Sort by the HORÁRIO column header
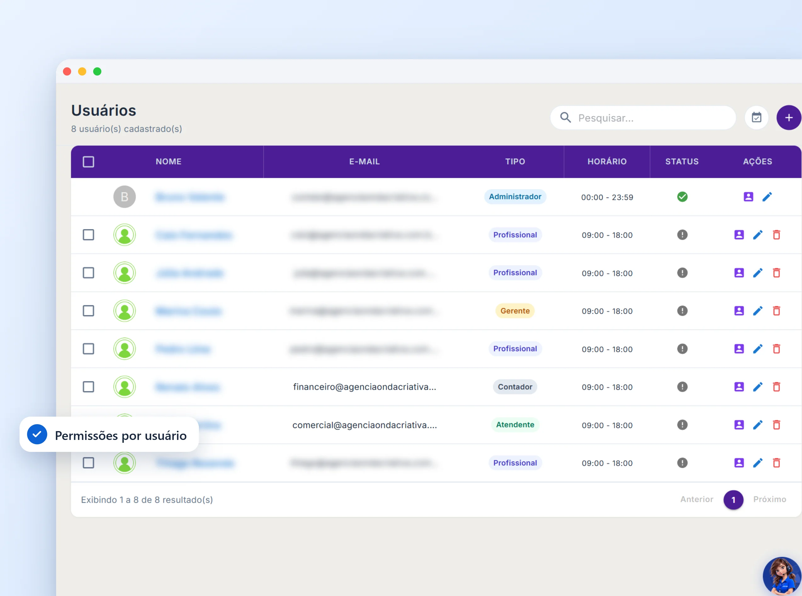The height and width of the screenshot is (596, 802). click(x=607, y=162)
